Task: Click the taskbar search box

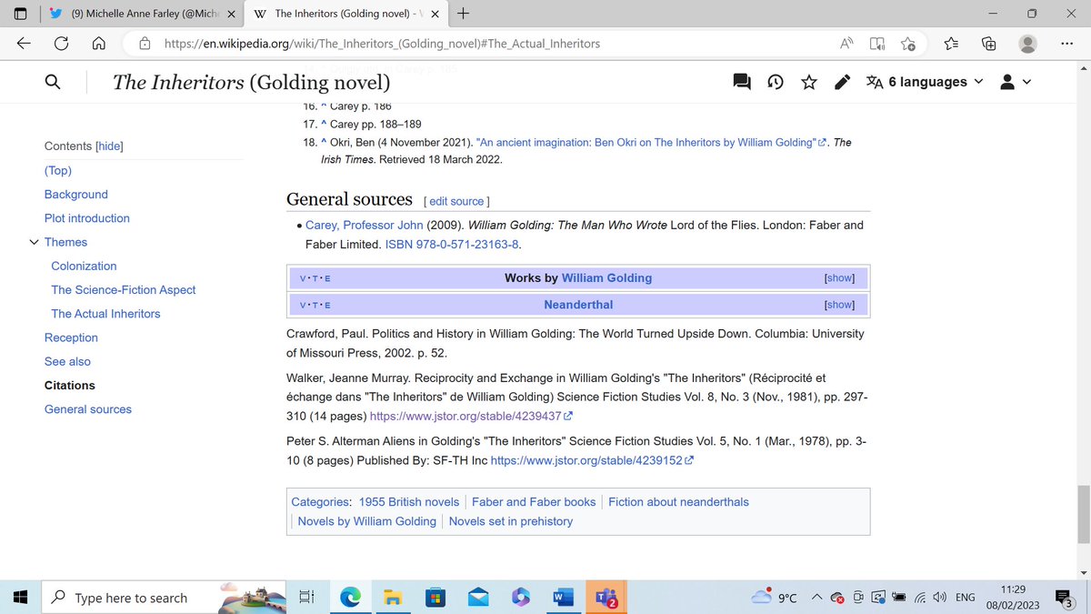Action: [165, 598]
